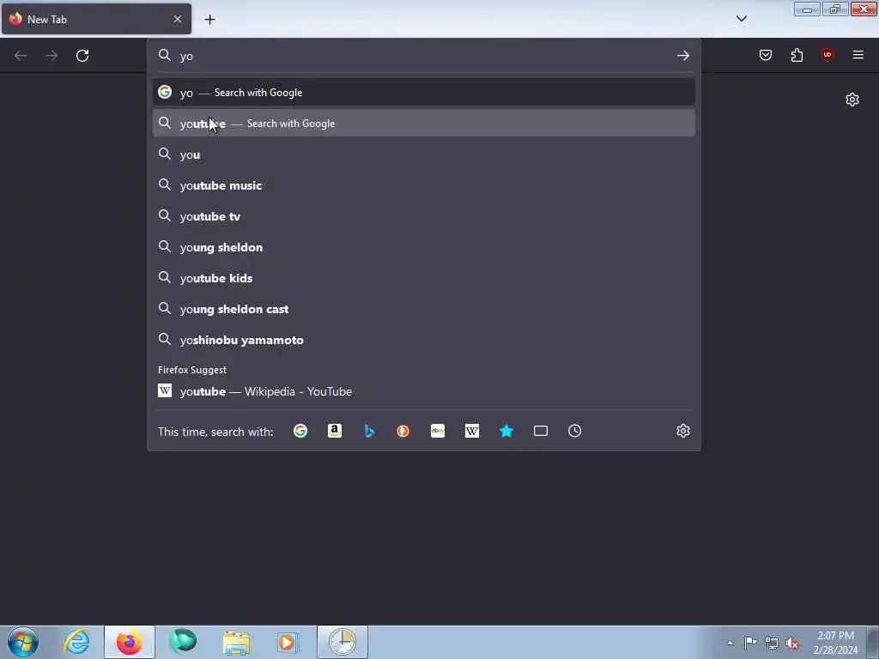Open the Windows Start menu
This screenshot has height=659, width=879.
(23, 642)
